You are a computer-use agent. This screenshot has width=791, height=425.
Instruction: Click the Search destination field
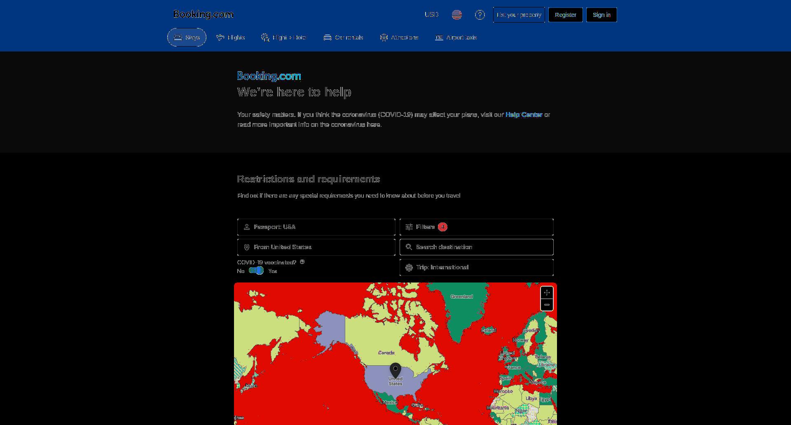point(476,247)
